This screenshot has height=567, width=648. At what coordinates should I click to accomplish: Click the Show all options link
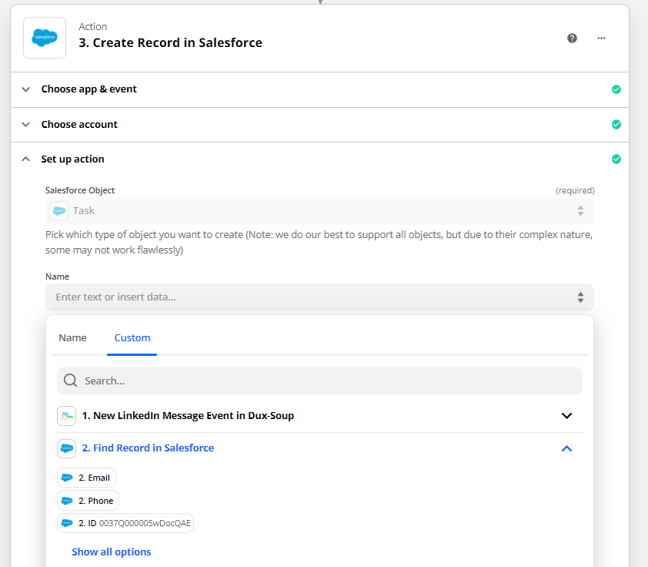tap(112, 552)
